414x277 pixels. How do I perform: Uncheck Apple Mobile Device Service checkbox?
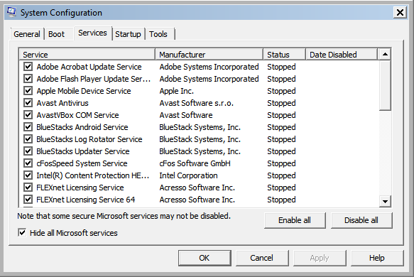pos(28,91)
